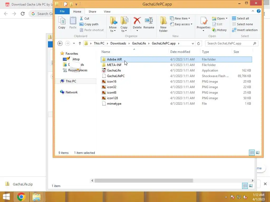The width and height of the screenshot is (270, 202).
Task: Open Chrome from the taskbar
Action: 21,197
